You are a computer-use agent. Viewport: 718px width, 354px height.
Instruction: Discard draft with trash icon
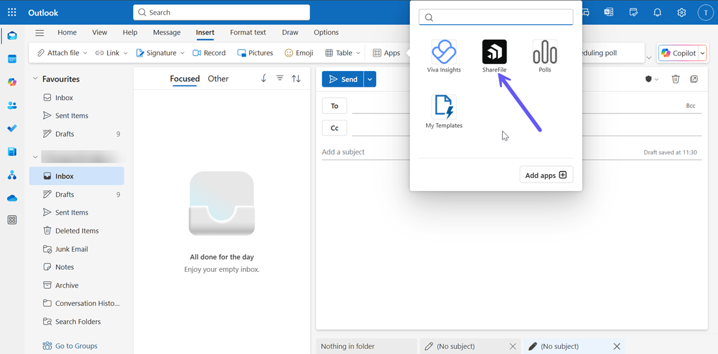[x=676, y=79]
